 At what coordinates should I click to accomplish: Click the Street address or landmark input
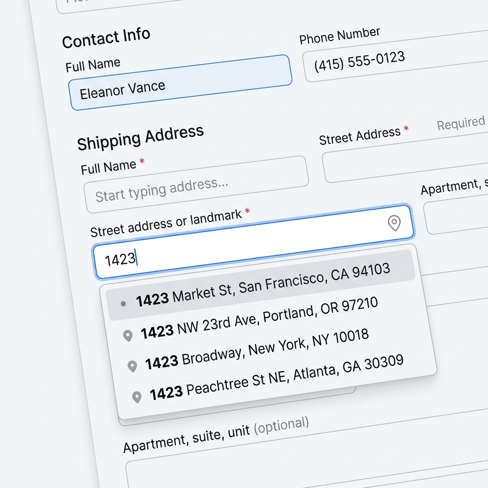click(x=254, y=242)
